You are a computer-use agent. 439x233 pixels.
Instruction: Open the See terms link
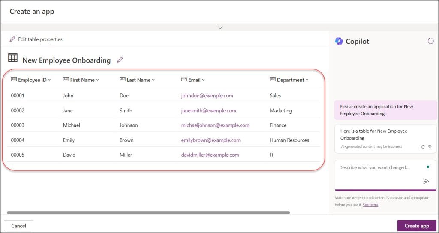(370, 205)
